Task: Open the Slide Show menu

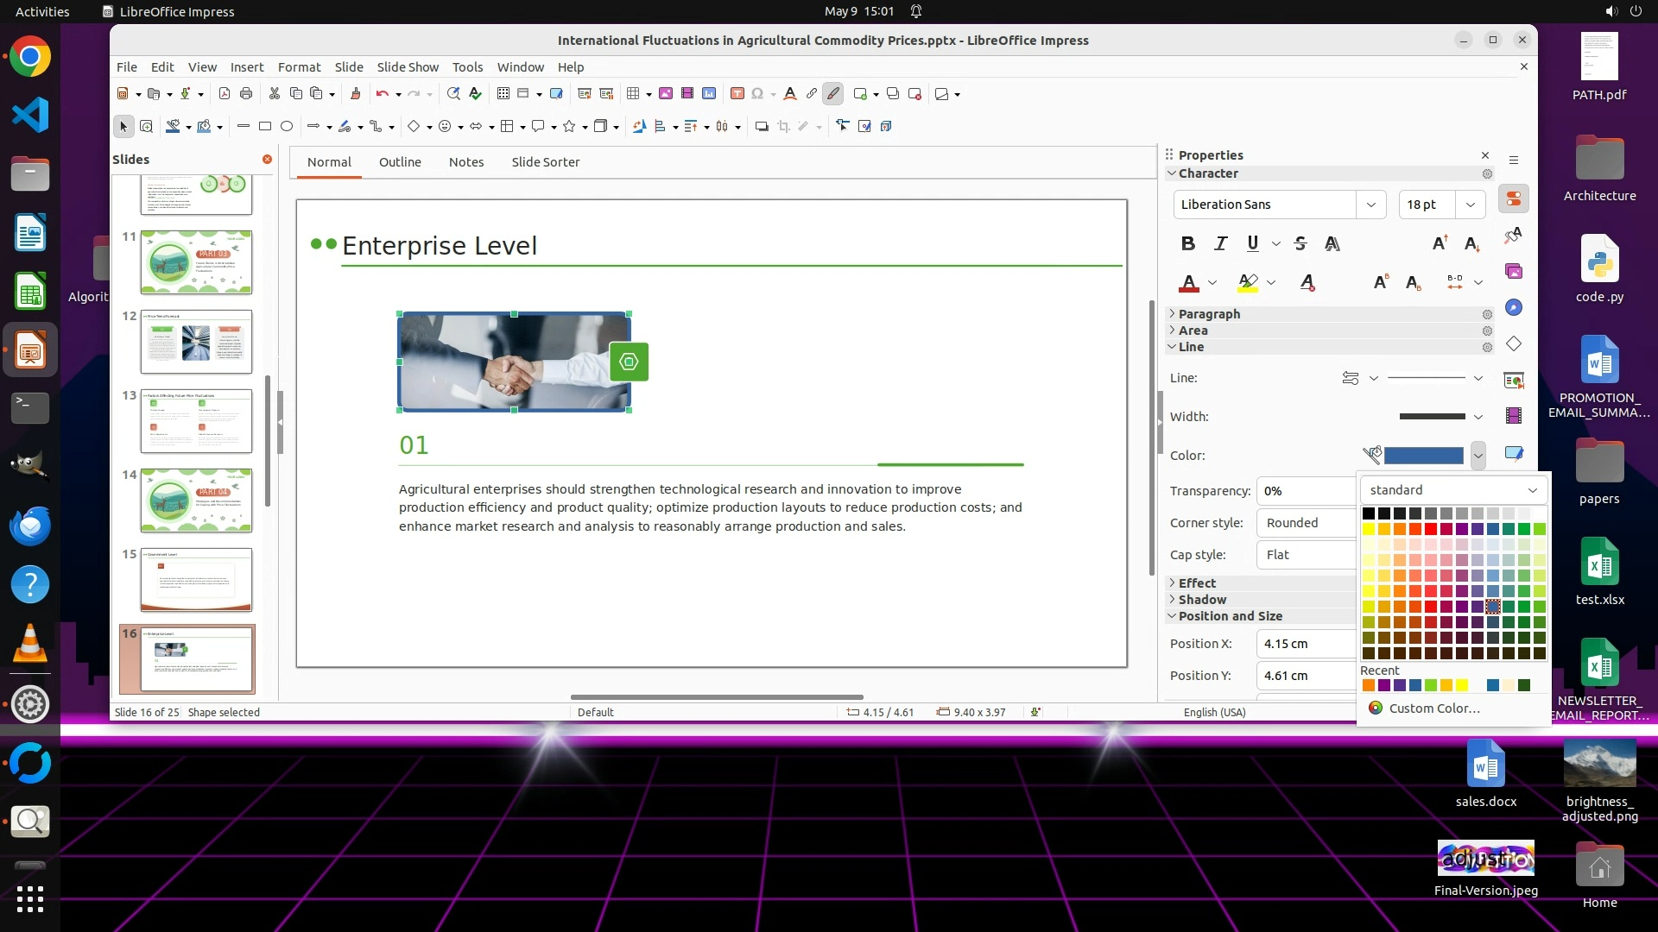Action: point(408,66)
